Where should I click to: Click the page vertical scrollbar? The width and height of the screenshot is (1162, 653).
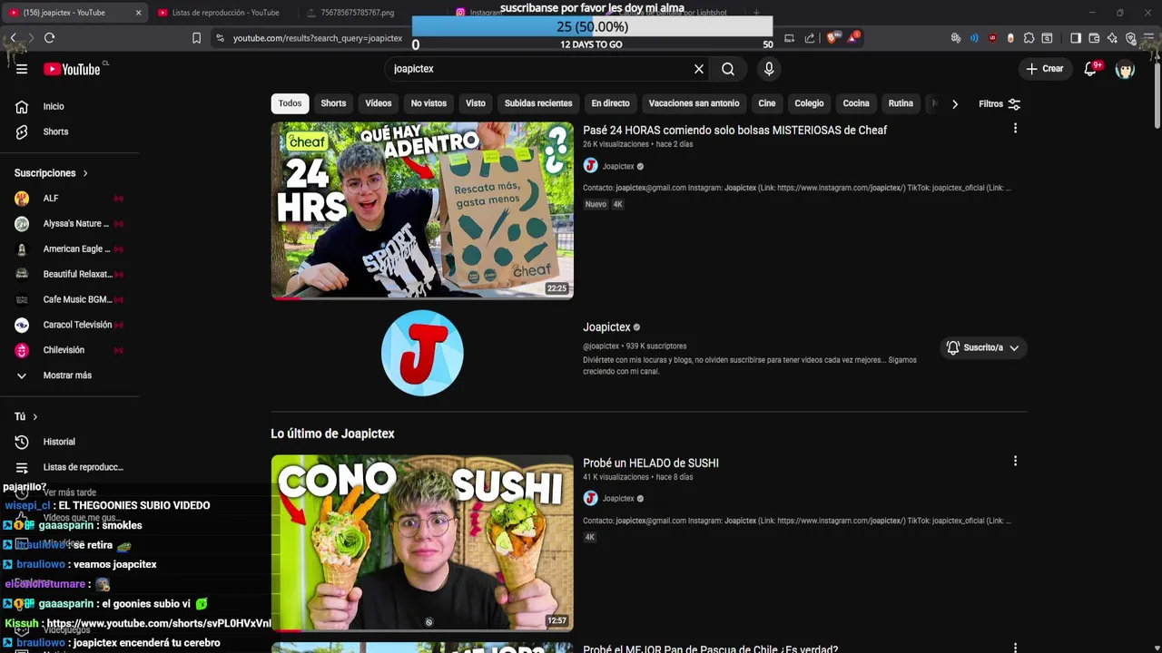(1157, 94)
